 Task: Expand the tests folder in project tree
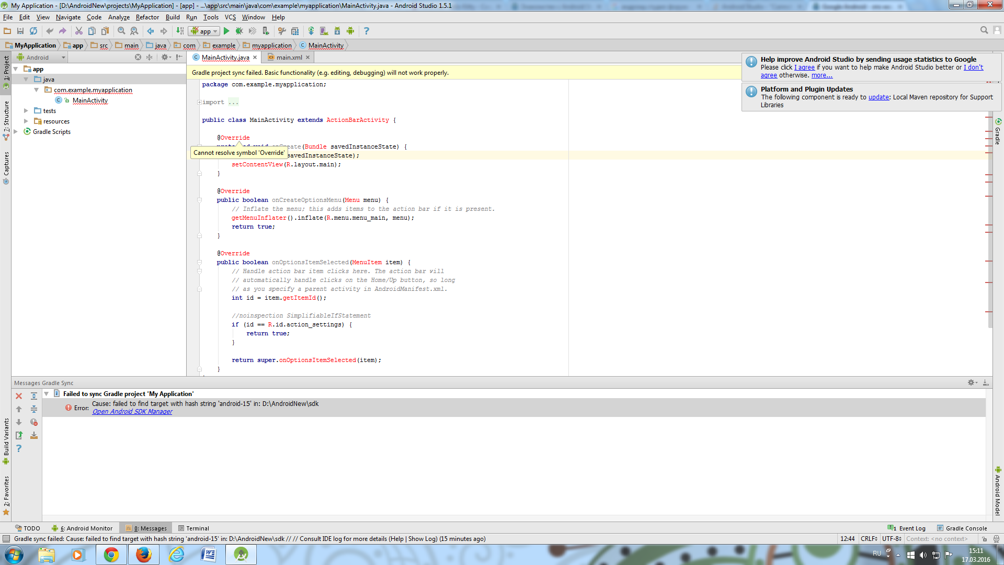pyautogui.click(x=26, y=111)
